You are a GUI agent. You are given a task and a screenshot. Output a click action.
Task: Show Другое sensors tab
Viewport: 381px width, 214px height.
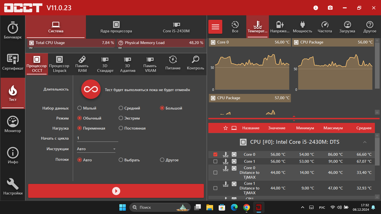click(x=370, y=27)
